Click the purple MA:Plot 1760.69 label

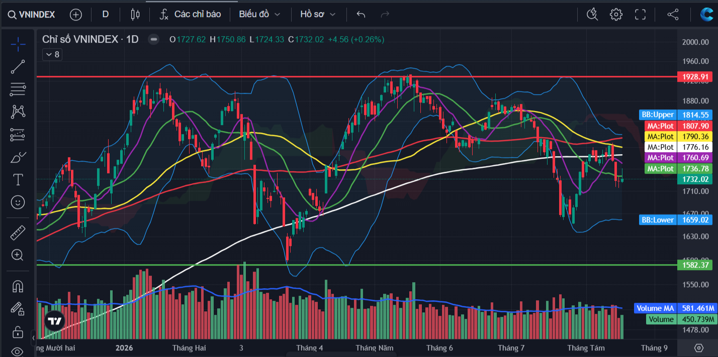point(678,158)
